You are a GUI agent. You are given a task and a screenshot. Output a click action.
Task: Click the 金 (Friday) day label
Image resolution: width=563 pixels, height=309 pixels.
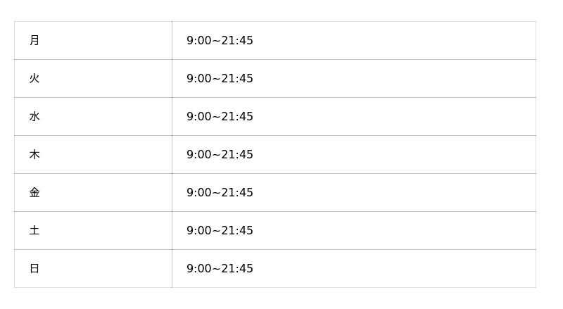(x=34, y=193)
